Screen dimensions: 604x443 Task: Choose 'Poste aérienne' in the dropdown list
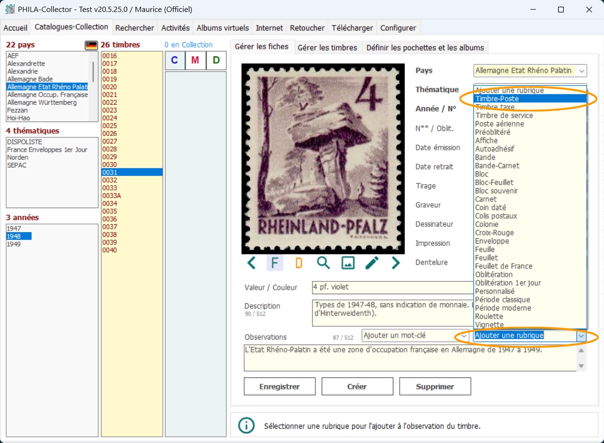click(x=530, y=124)
